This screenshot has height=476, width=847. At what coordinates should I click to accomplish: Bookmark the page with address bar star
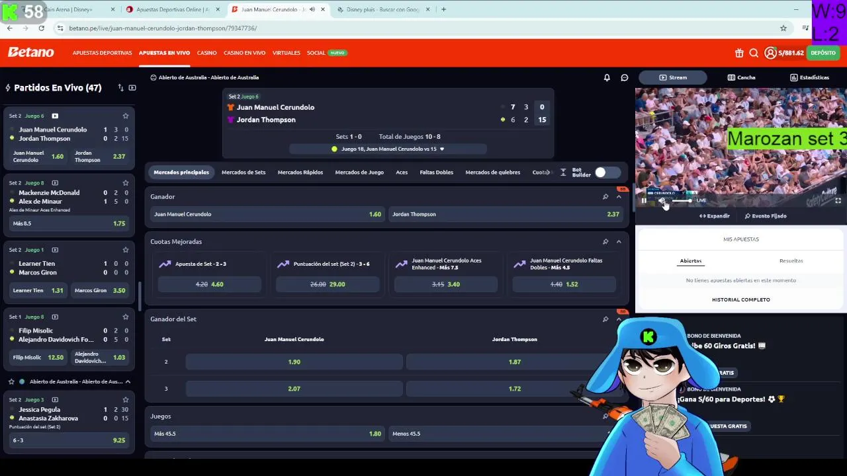pyautogui.click(x=783, y=28)
